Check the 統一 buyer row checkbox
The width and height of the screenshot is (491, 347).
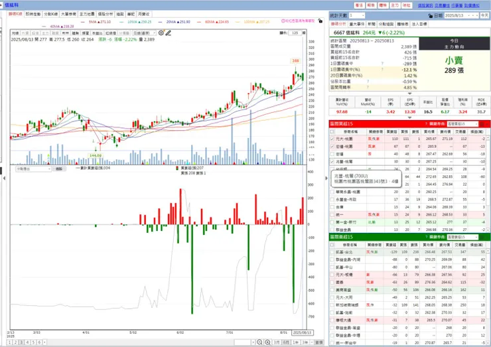332,214
